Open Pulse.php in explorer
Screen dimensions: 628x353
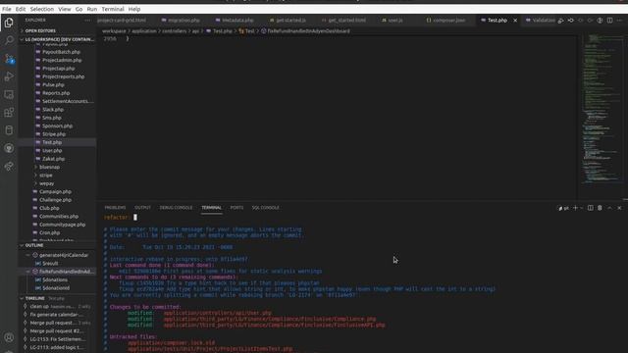53,85
